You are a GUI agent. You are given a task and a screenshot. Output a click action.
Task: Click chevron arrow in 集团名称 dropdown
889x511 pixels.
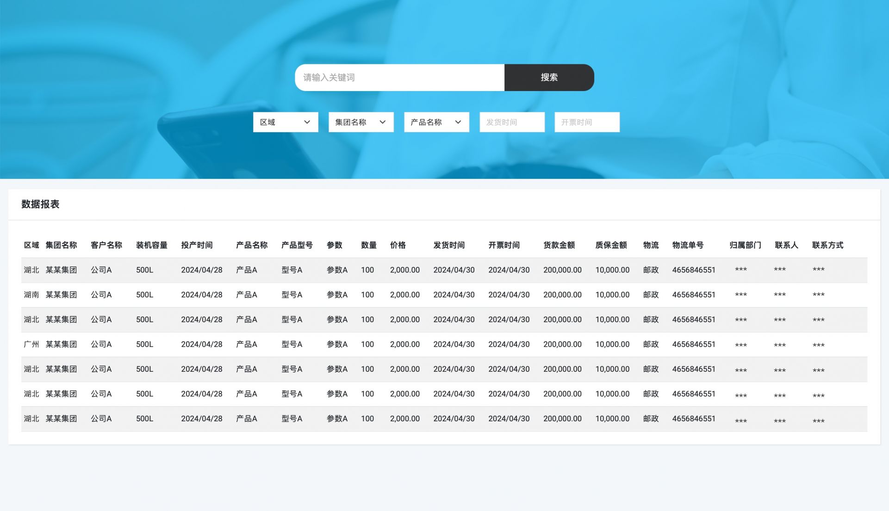tap(382, 122)
